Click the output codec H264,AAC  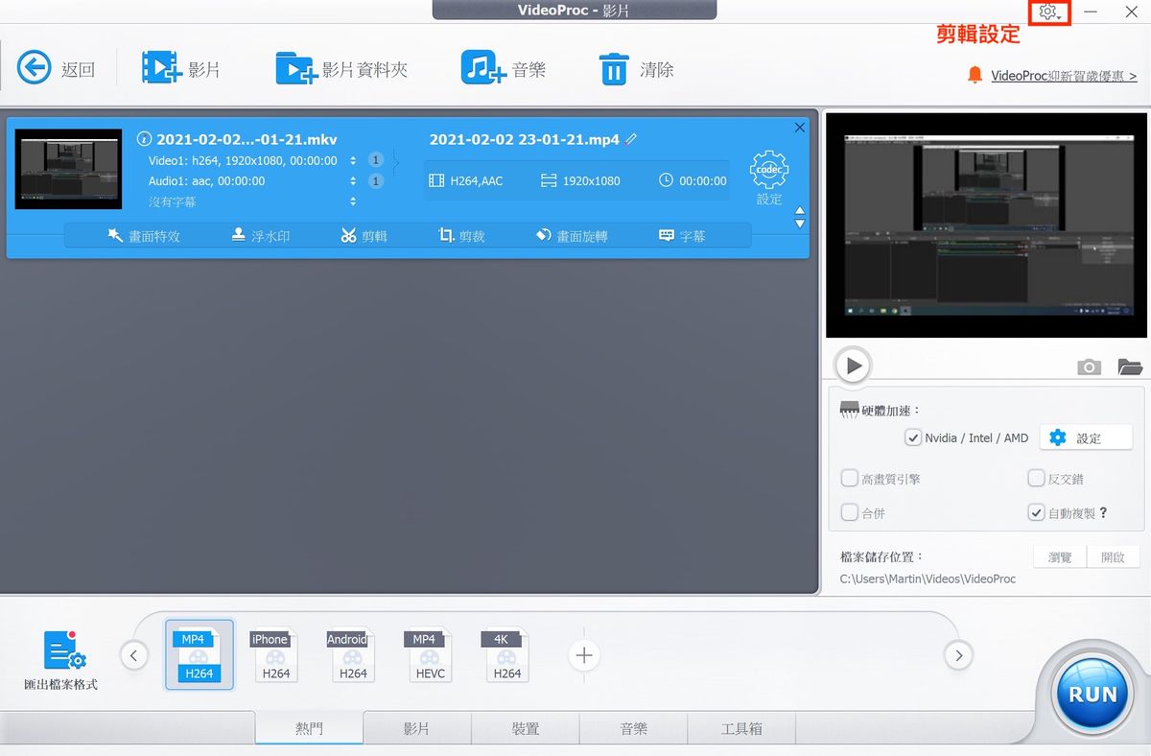466,180
